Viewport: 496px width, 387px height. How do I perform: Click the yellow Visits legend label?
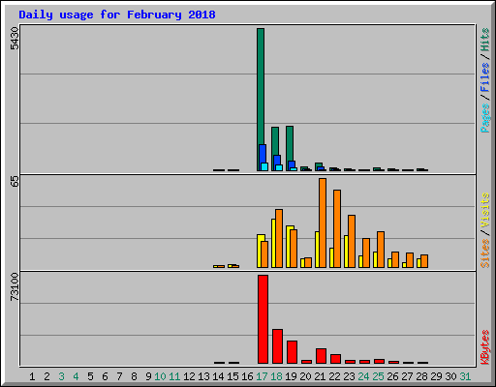point(484,210)
